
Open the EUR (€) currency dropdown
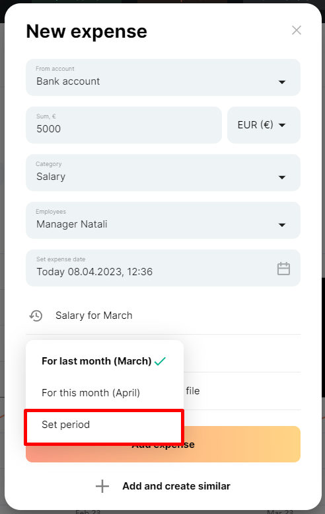tap(264, 125)
